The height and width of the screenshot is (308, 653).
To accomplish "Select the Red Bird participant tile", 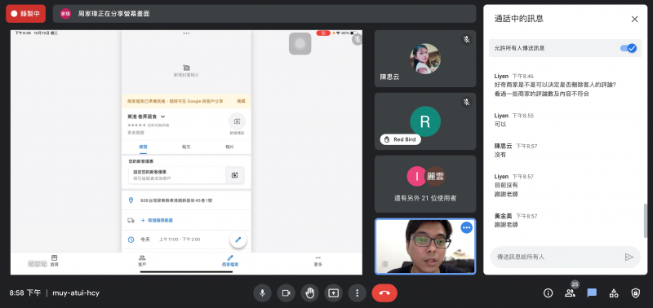I will [425, 121].
